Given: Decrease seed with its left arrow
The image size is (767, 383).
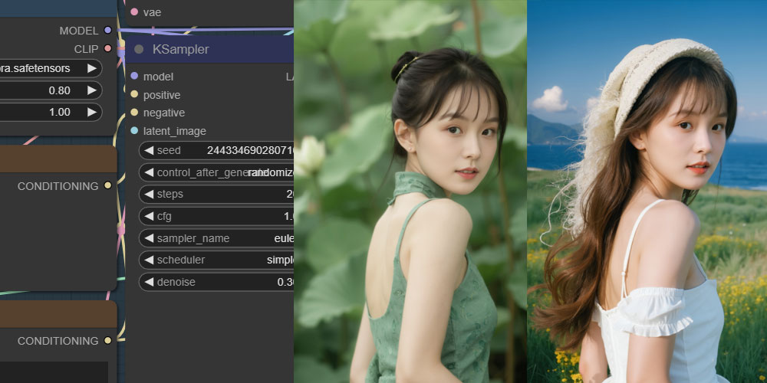Looking at the screenshot, I should click(149, 150).
